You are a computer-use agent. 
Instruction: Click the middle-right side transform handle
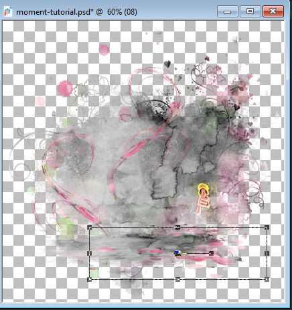[x=267, y=253]
